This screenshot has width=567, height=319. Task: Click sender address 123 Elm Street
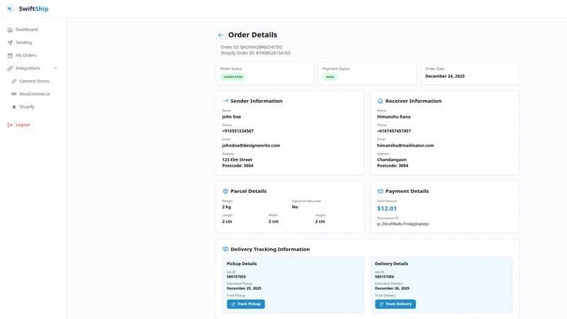point(237,159)
